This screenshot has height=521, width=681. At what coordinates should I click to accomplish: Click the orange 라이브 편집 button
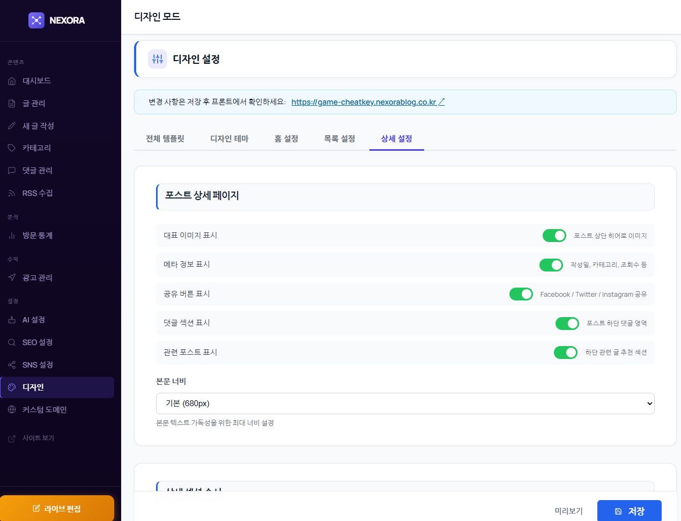click(x=57, y=508)
